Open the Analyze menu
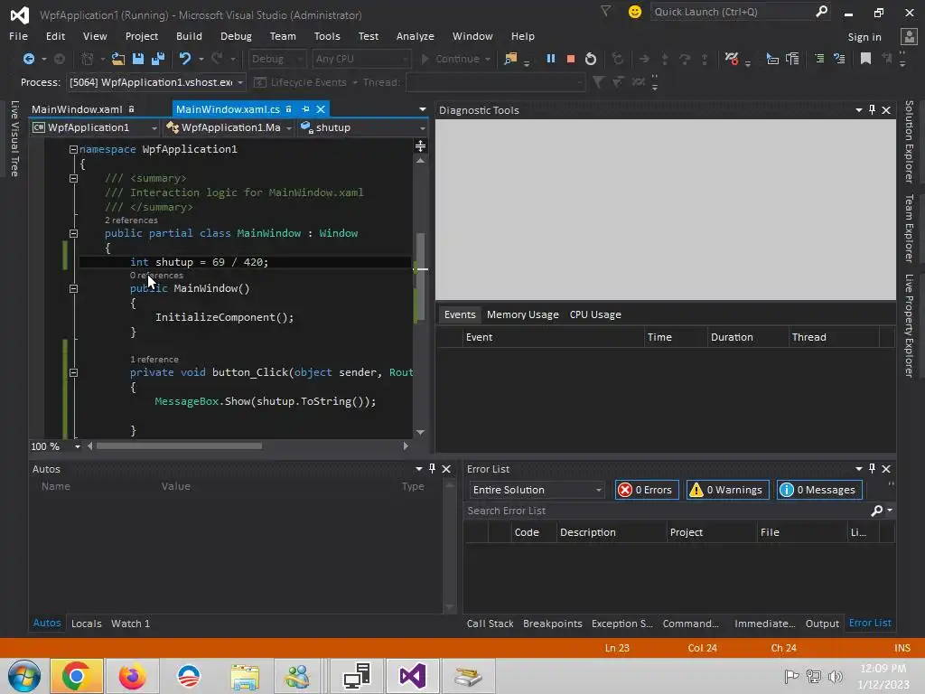Viewport: 925px width, 694px height. pos(415,36)
